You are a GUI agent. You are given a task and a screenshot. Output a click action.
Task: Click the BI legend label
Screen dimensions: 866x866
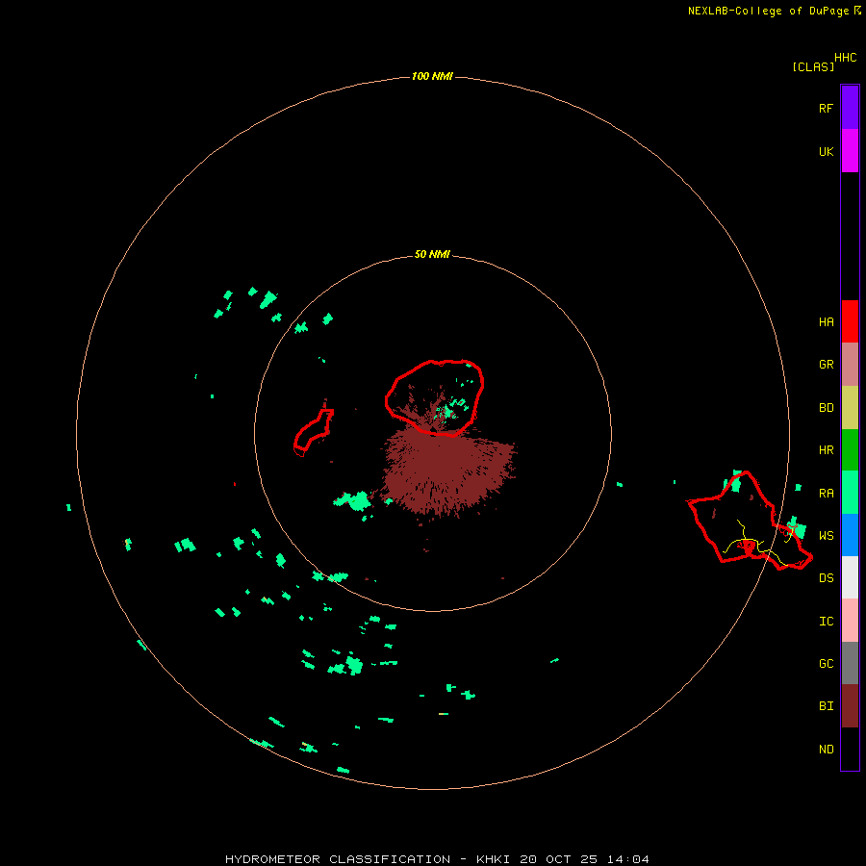pos(827,706)
